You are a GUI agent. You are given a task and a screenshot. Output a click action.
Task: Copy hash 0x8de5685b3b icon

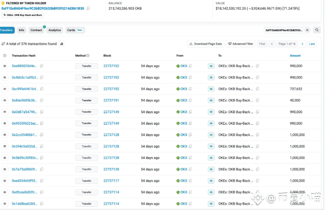(x=42, y=100)
